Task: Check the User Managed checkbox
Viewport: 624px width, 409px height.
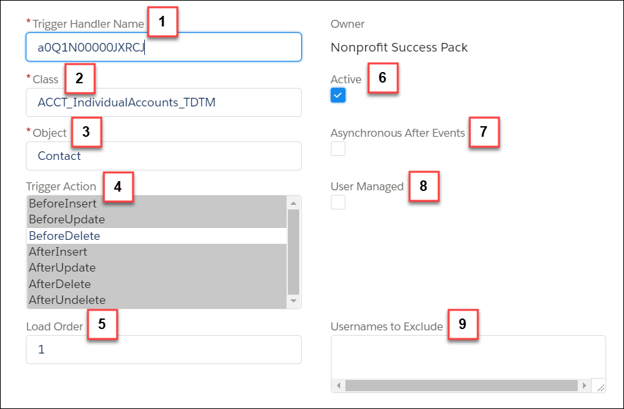Action: (338, 202)
